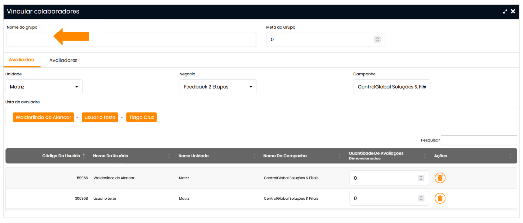Click the Tiago Cruz tag

[142, 117]
